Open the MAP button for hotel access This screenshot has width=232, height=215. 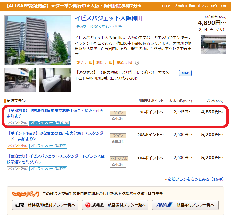click(185, 73)
